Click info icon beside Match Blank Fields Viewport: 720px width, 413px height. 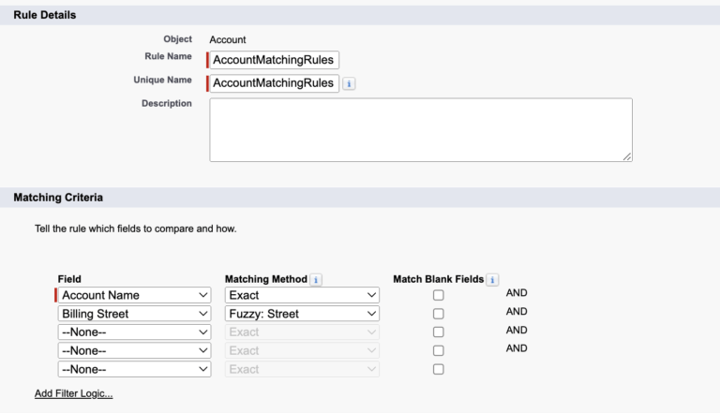point(493,279)
